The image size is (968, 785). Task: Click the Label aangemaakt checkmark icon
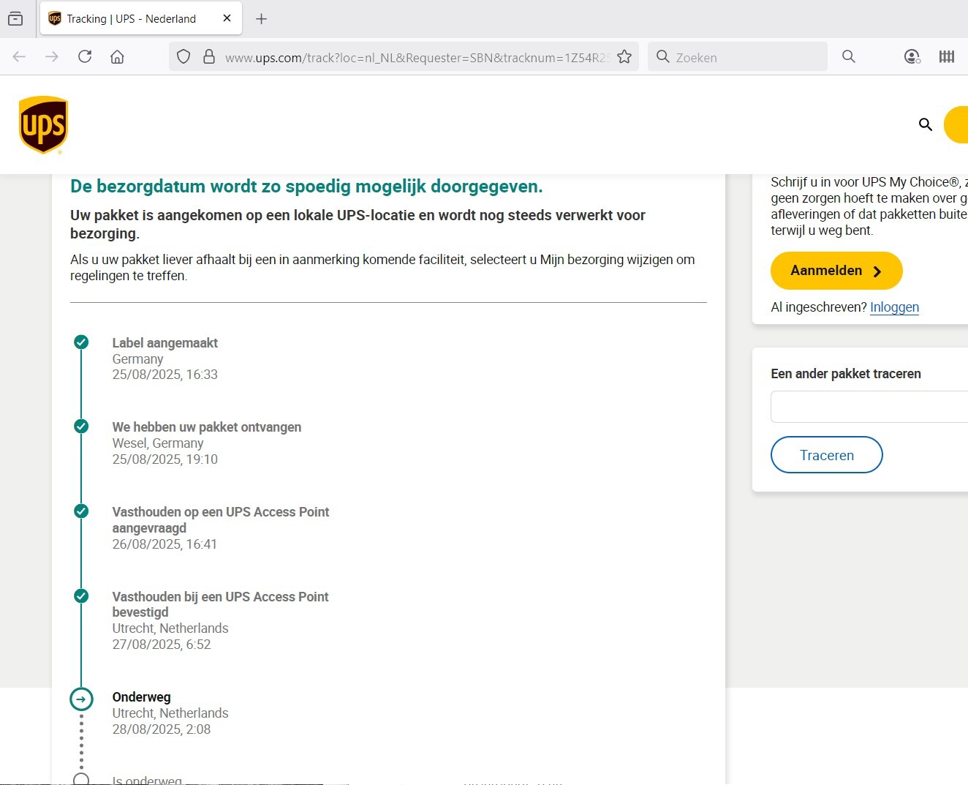point(81,342)
